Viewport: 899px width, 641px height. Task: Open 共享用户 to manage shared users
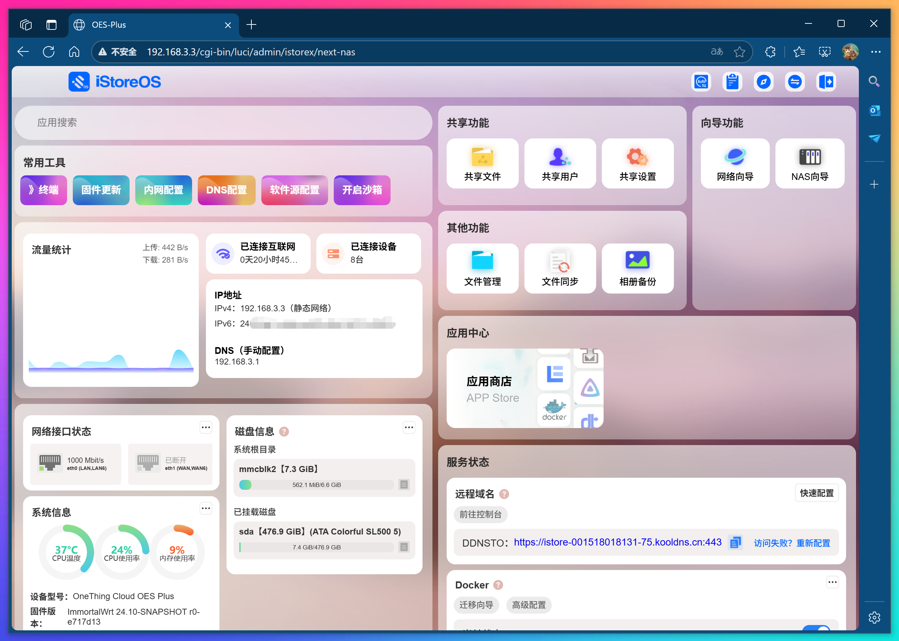click(560, 163)
